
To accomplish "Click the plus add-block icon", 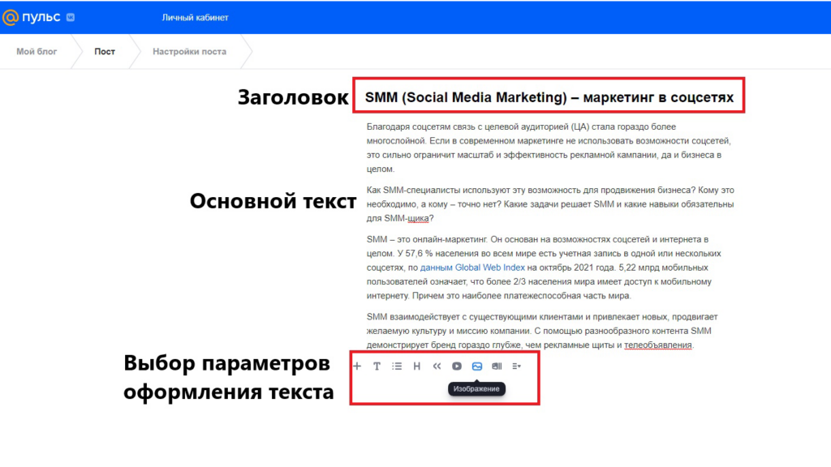I will (x=357, y=366).
